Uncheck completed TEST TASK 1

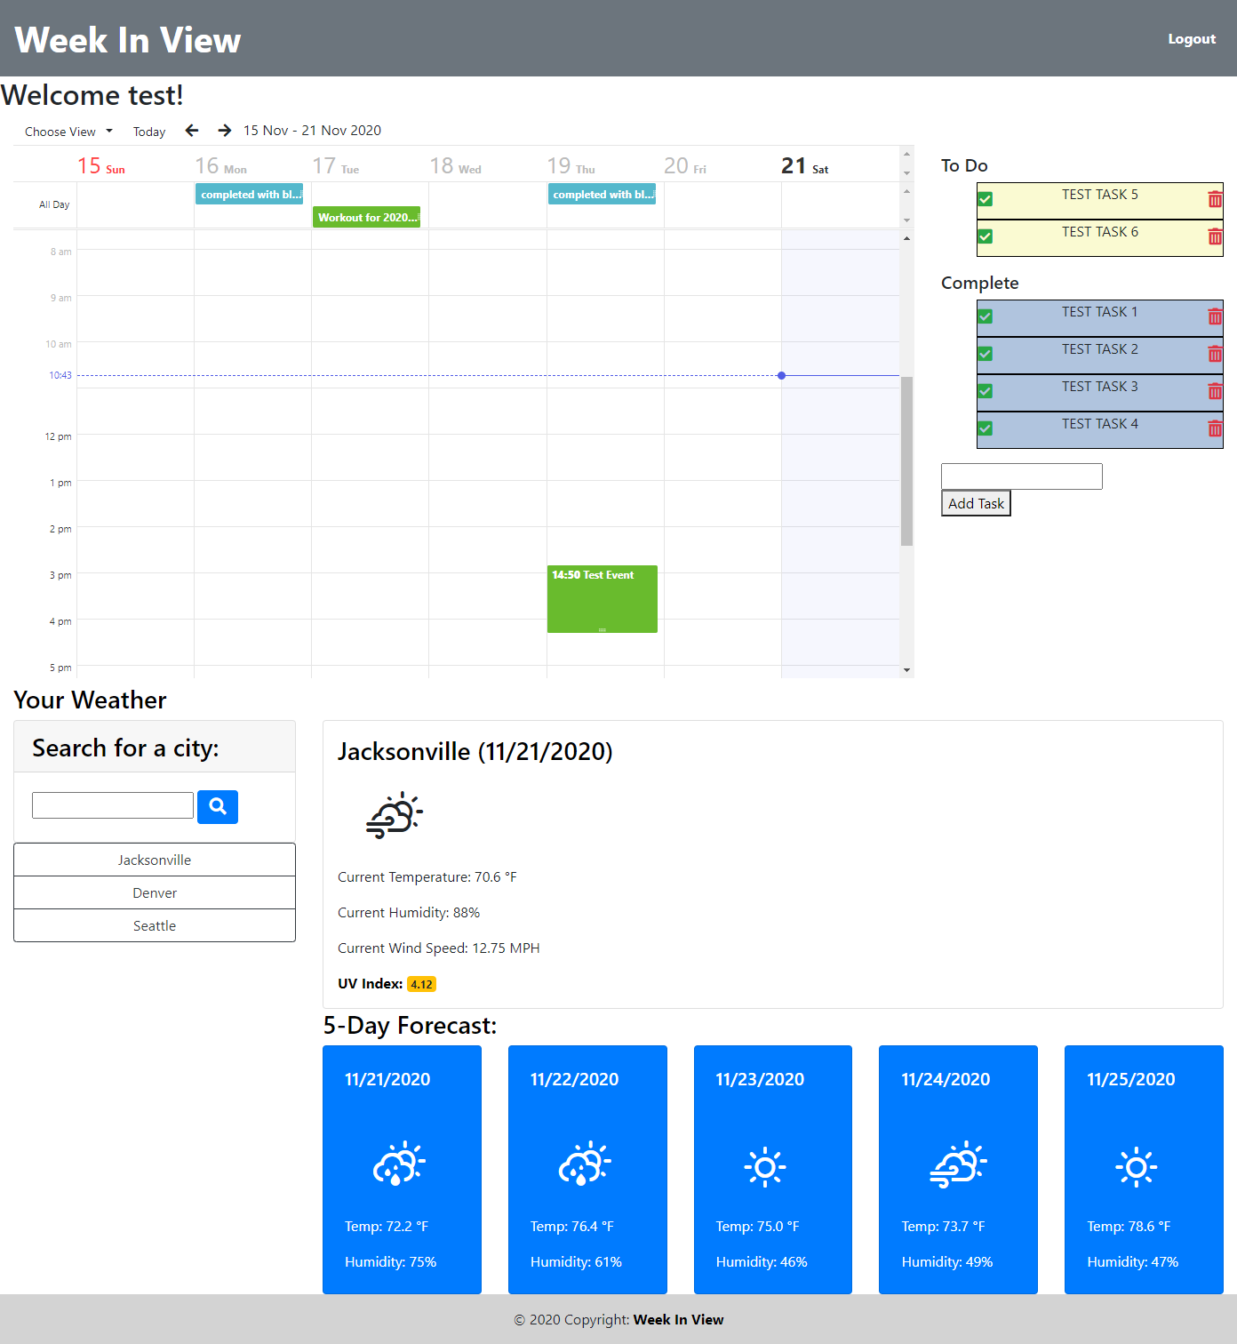986,316
